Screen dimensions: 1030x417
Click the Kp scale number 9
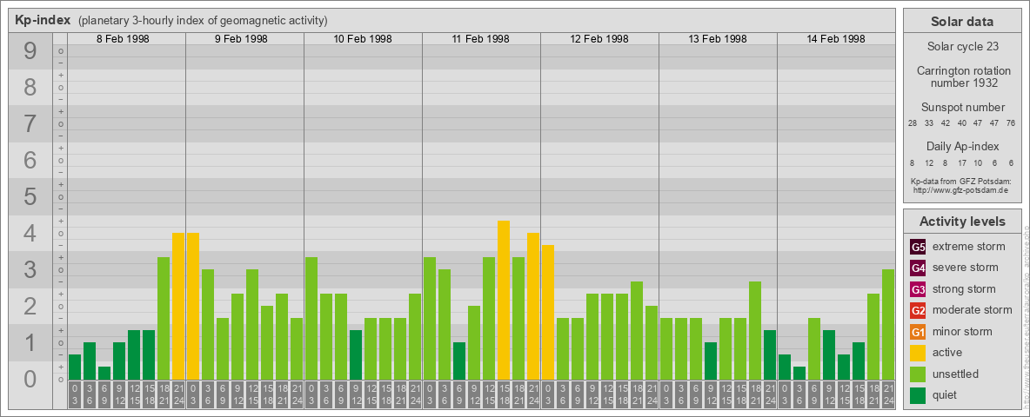pyautogui.click(x=30, y=51)
